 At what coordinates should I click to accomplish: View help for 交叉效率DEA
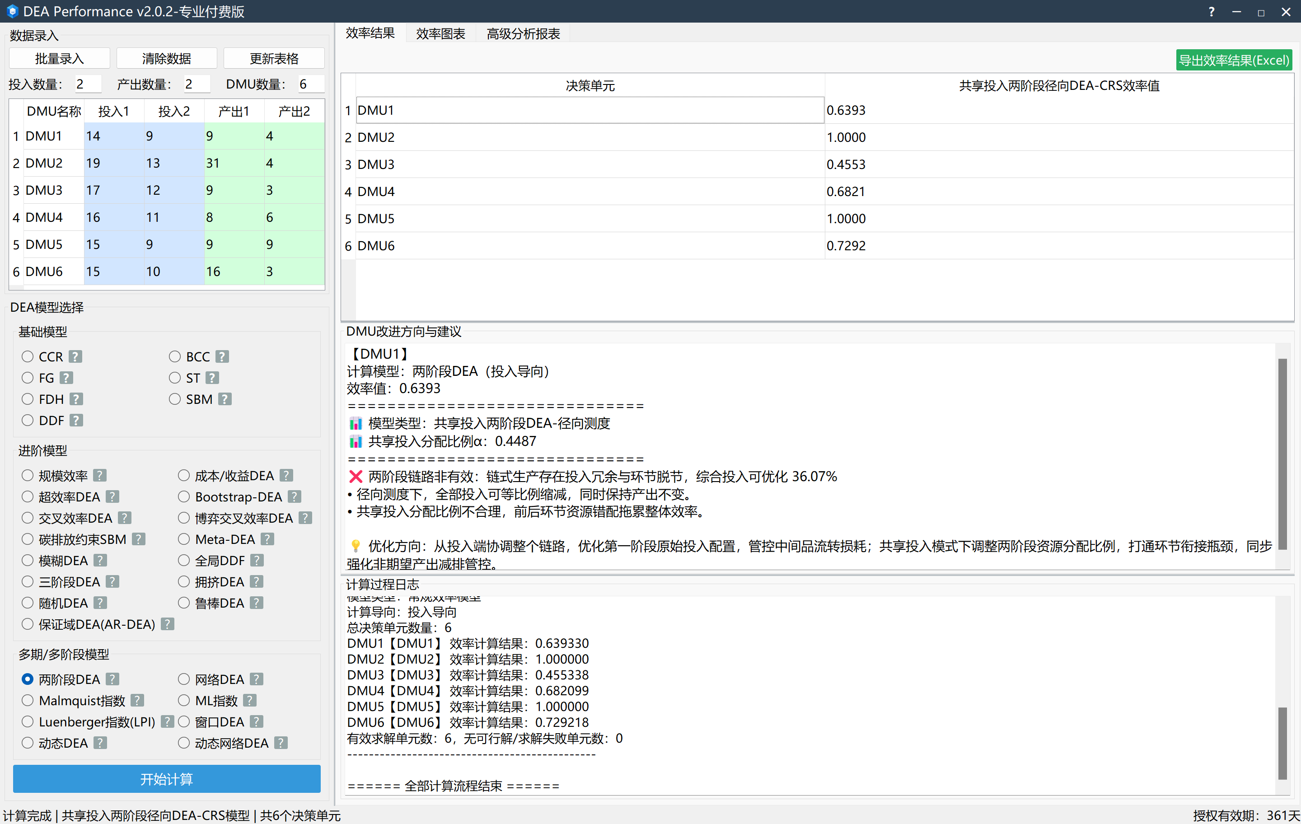pos(125,518)
